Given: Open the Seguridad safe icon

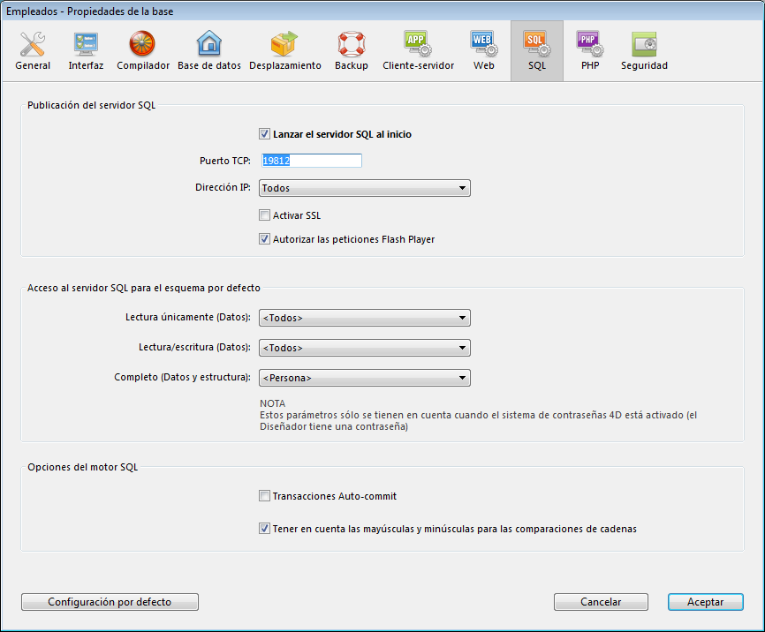Looking at the screenshot, I should [644, 44].
